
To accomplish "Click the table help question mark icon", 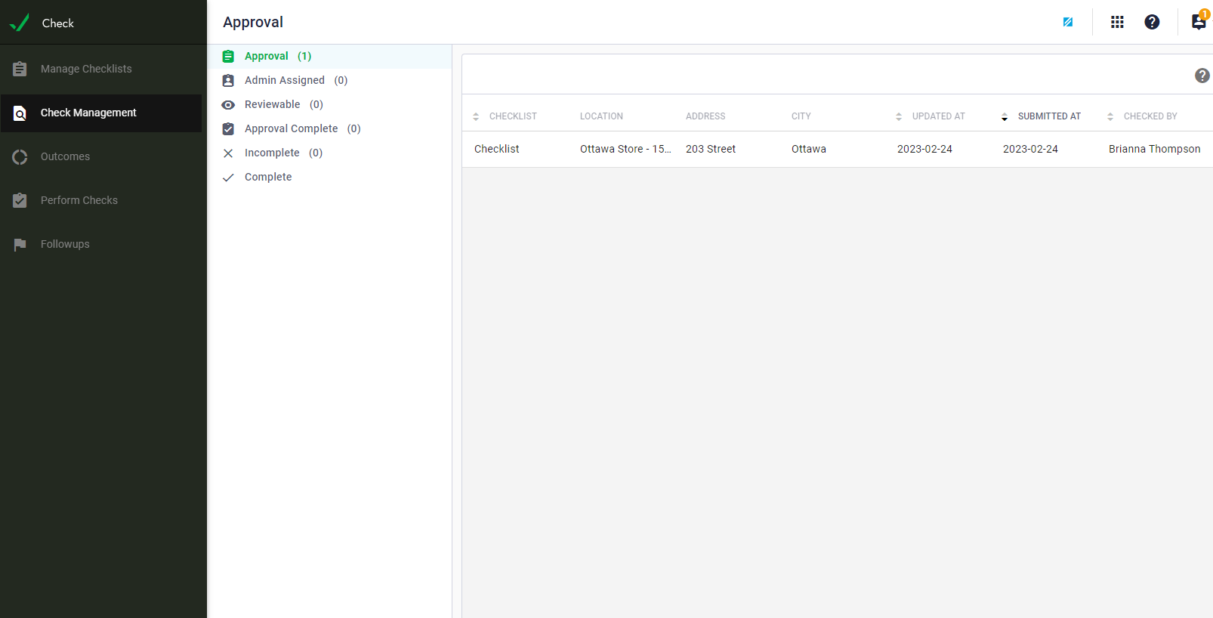I will [x=1202, y=76].
